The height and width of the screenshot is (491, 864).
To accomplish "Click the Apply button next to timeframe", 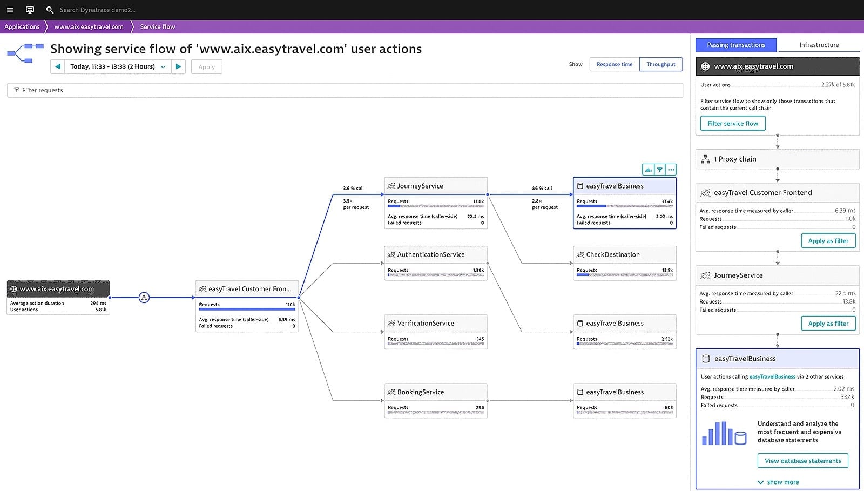I will click(x=207, y=67).
